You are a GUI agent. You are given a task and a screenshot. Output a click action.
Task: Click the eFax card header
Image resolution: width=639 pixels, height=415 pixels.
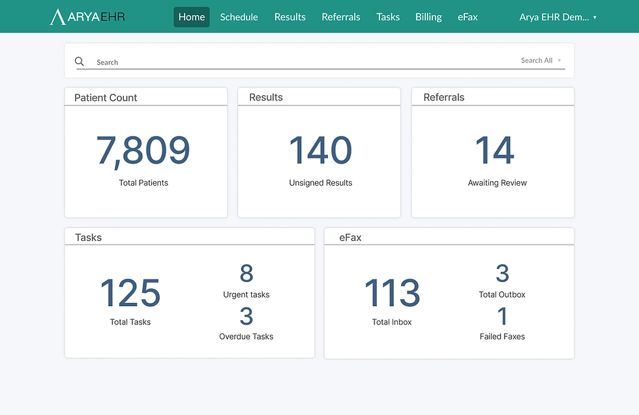click(x=449, y=237)
